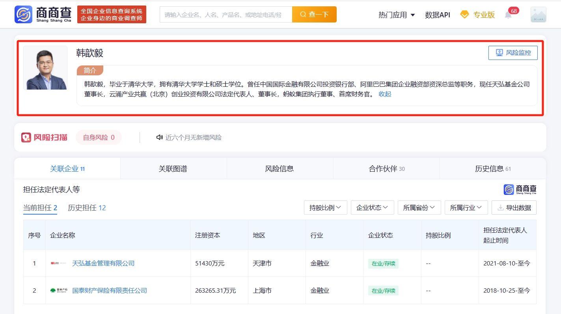561x314 pixels.
Task: Click 韩歆毅 profile photo
Action: [45, 67]
